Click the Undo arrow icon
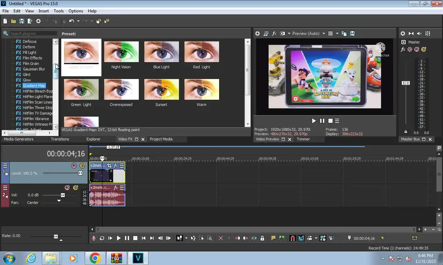This screenshot has width=443, height=265. pyautogui.click(x=72, y=21)
